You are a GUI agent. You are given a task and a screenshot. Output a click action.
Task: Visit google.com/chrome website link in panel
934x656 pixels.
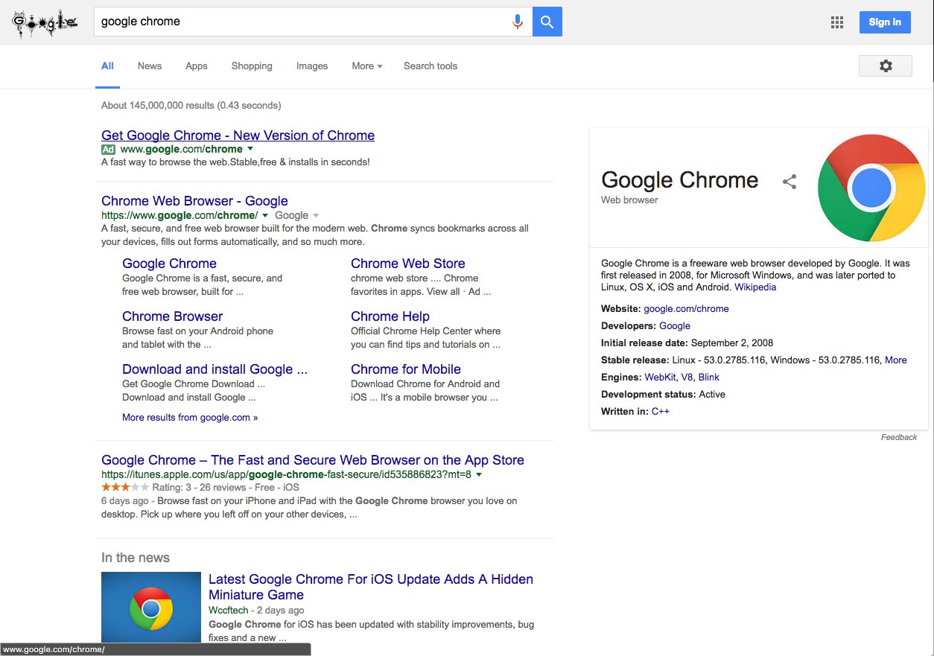tap(686, 308)
